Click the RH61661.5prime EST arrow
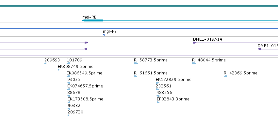Image resolution: width=278 pixels, height=117 pixels. point(136,76)
